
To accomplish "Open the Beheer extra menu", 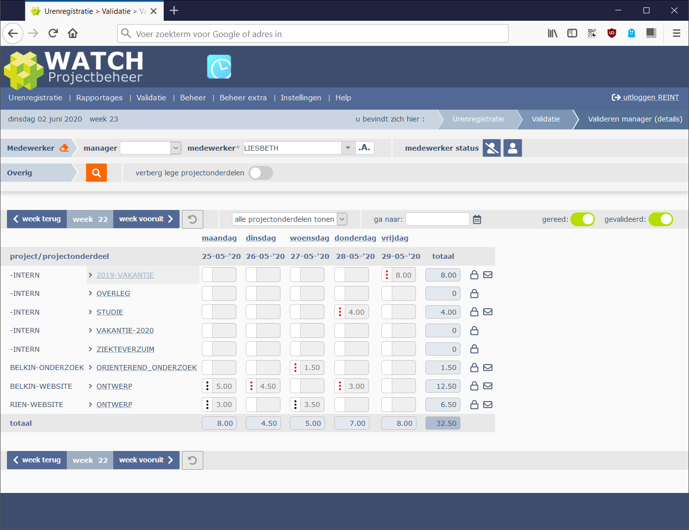I will click(243, 98).
